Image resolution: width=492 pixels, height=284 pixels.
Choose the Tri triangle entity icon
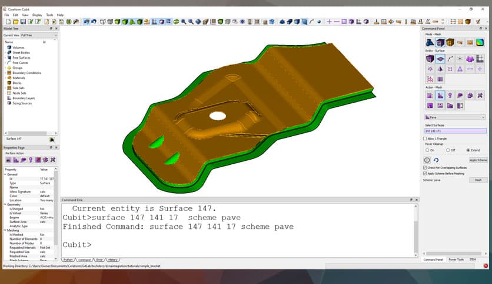point(460,69)
